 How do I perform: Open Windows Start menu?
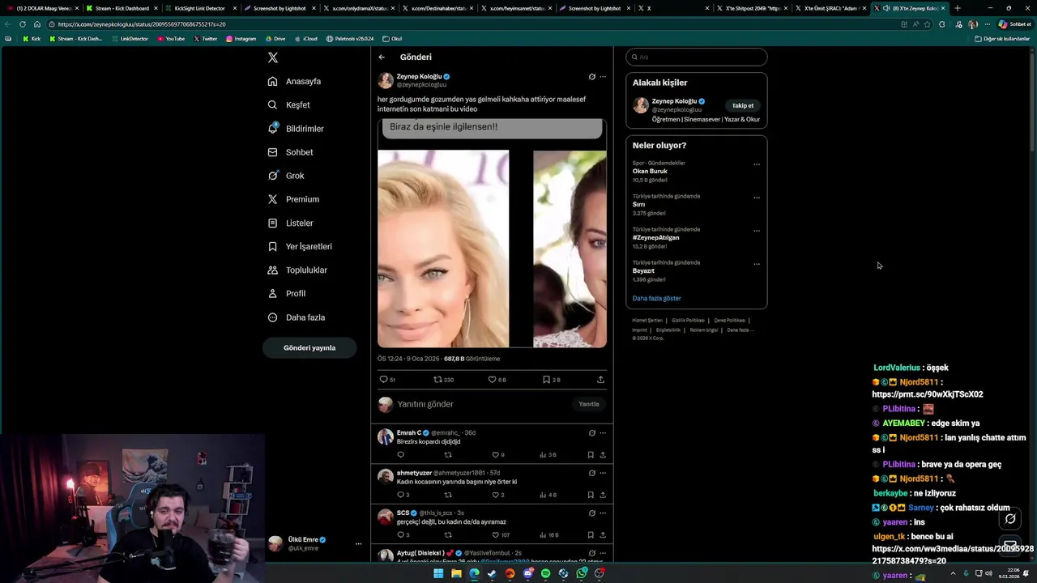(438, 574)
